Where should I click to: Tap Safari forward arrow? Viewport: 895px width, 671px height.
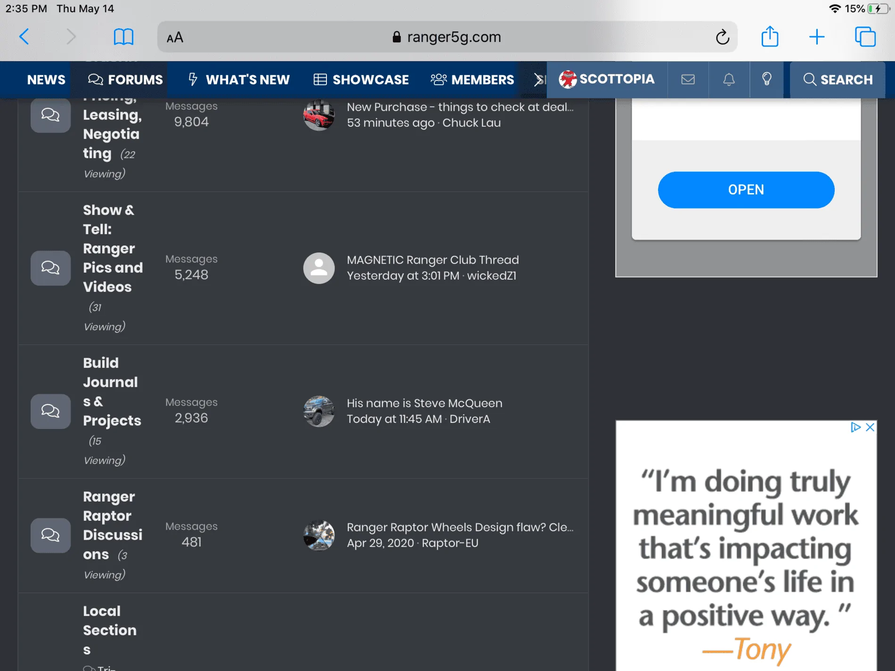pos(71,36)
